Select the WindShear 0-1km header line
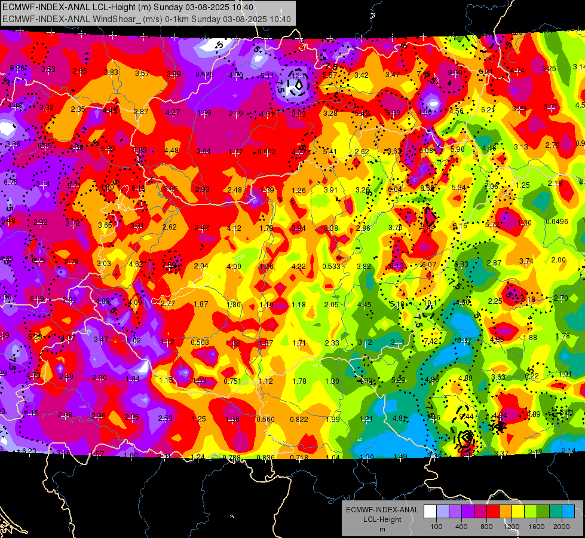The height and width of the screenshot is (538, 585). 146,19
